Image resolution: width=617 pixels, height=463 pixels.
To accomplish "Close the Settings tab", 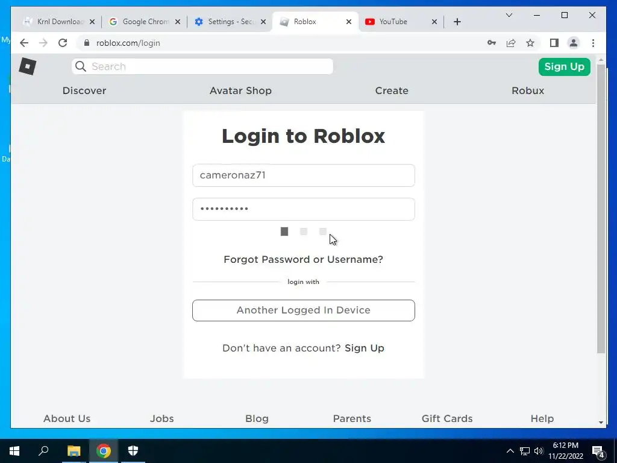I will coord(263,22).
